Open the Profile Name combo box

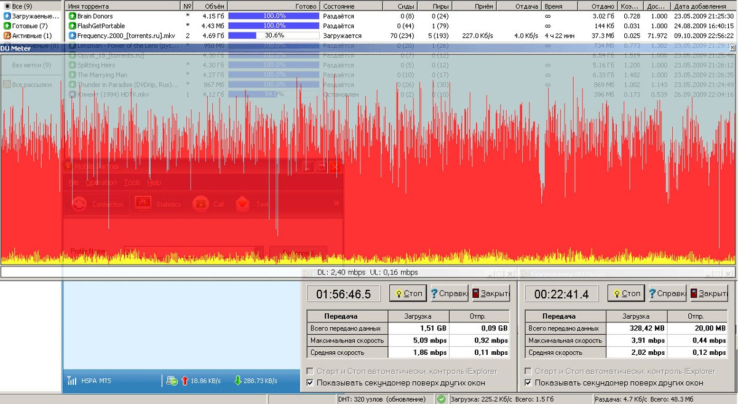258,252
